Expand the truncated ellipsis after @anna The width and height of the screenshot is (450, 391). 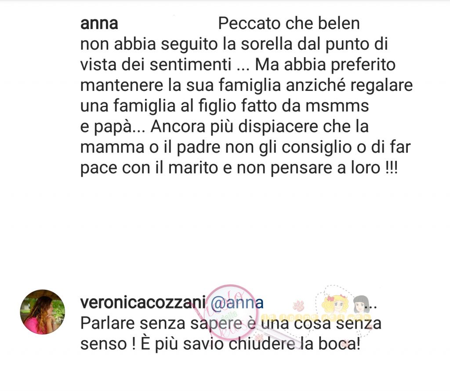(370, 306)
